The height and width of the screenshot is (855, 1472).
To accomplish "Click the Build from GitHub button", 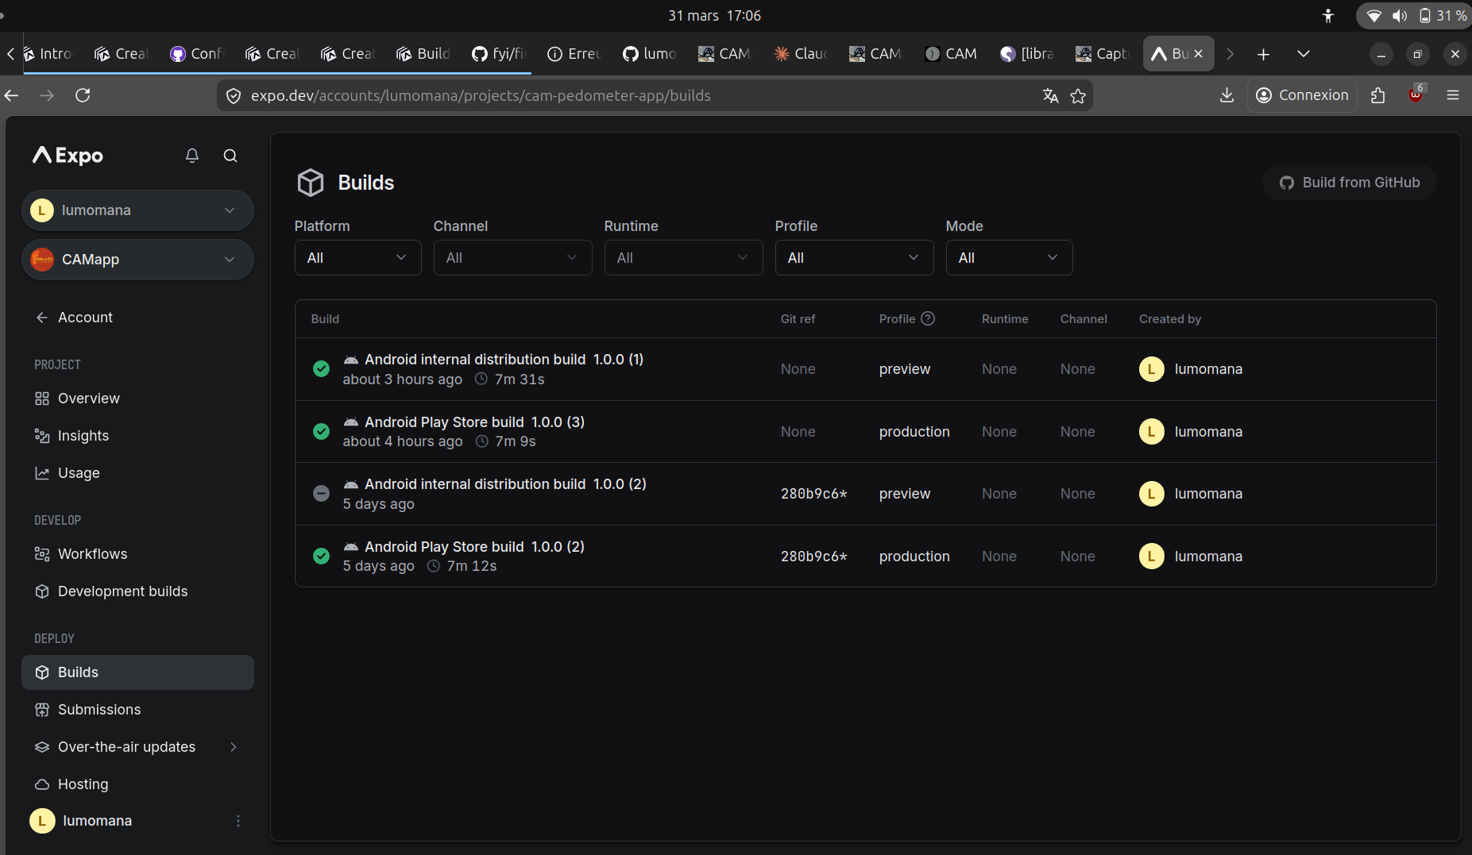I will click(x=1350, y=183).
